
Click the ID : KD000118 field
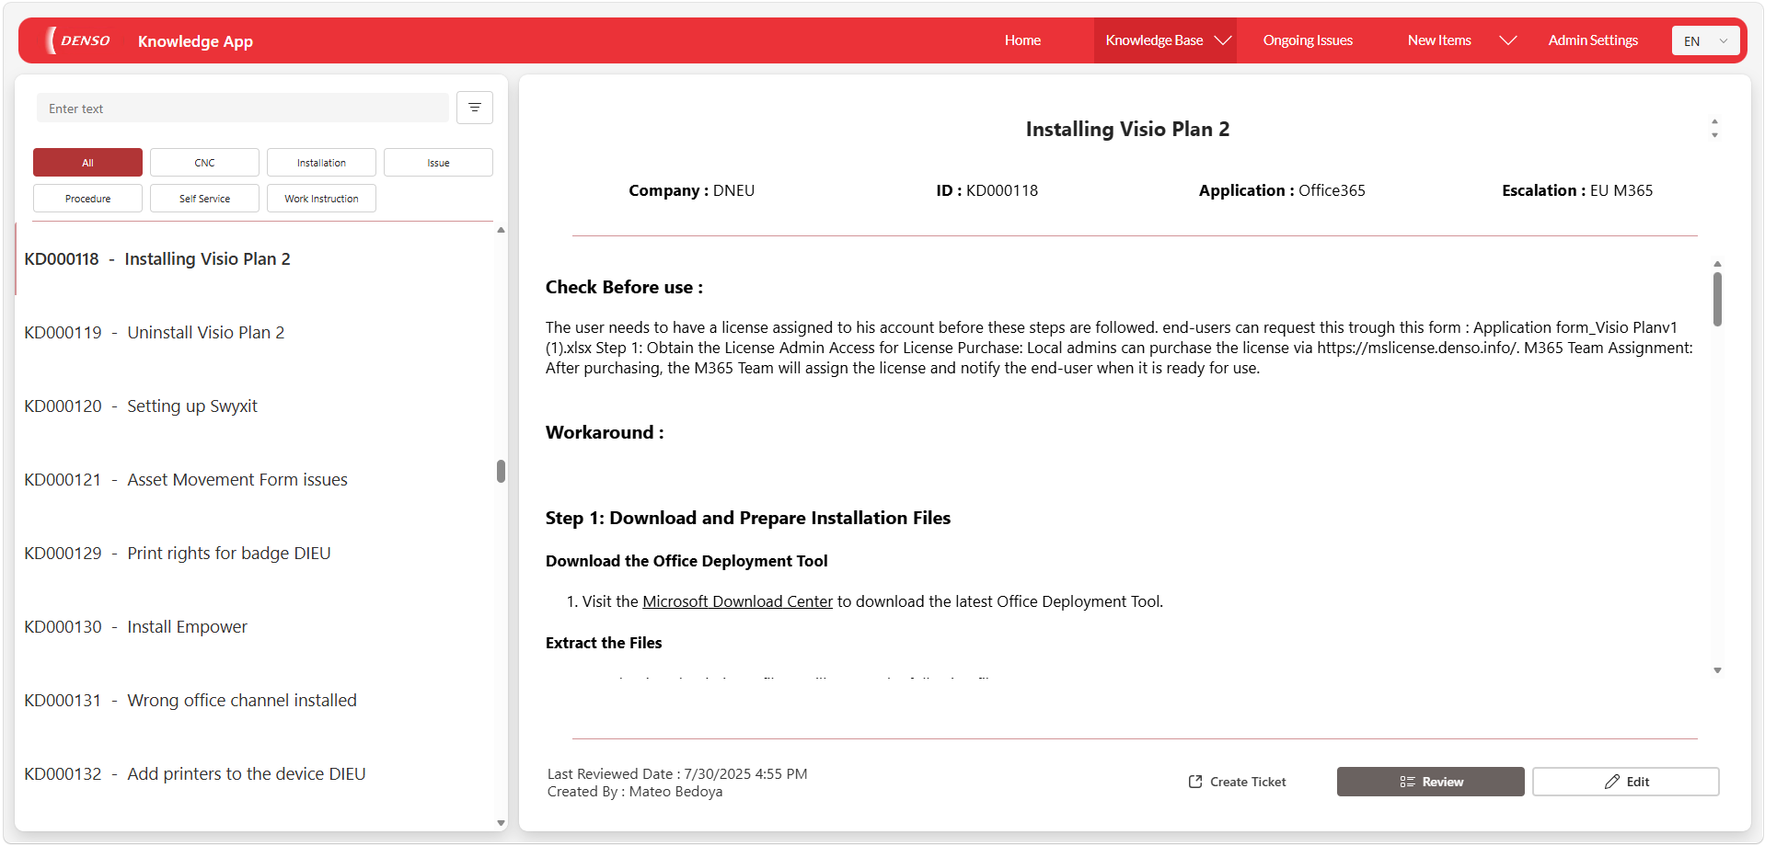[986, 190]
